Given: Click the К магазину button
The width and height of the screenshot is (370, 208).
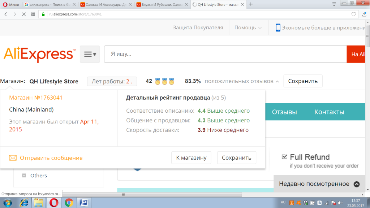Looking at the screenshot, I should pos(191,158).
